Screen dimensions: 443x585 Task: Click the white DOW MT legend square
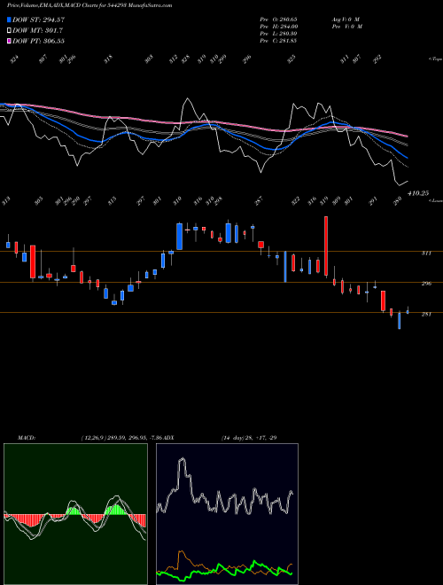point(10,30)
